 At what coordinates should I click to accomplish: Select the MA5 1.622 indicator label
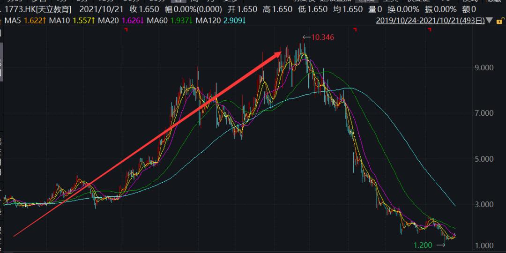tap(25, 21)
